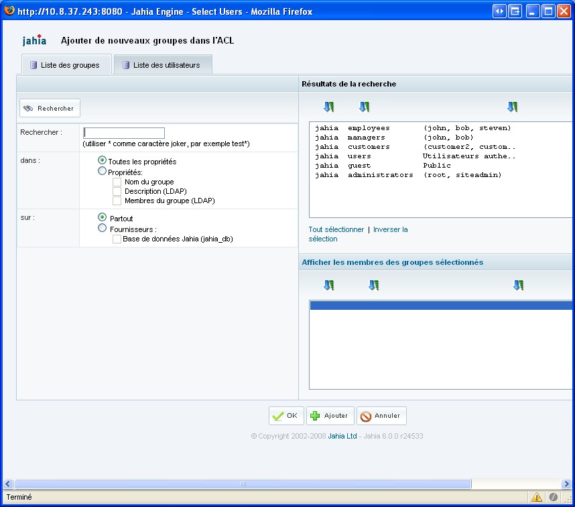
Task: Confirm with the OK button
Action: tap(286, 416)
